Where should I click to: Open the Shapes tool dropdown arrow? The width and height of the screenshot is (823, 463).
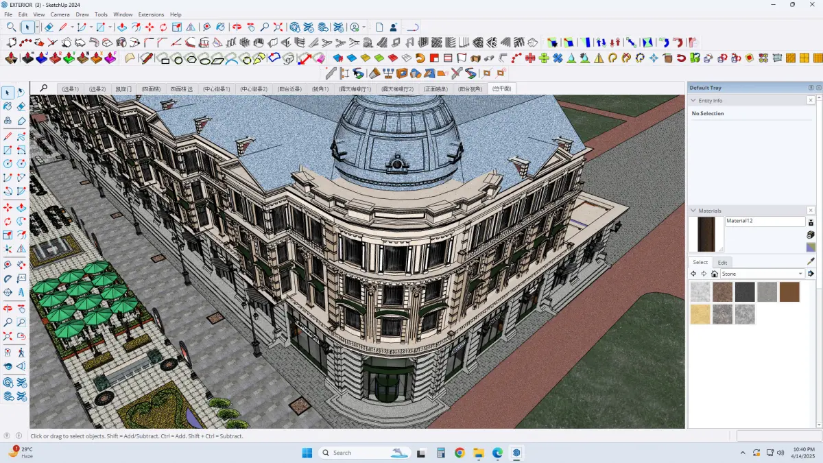110,27
